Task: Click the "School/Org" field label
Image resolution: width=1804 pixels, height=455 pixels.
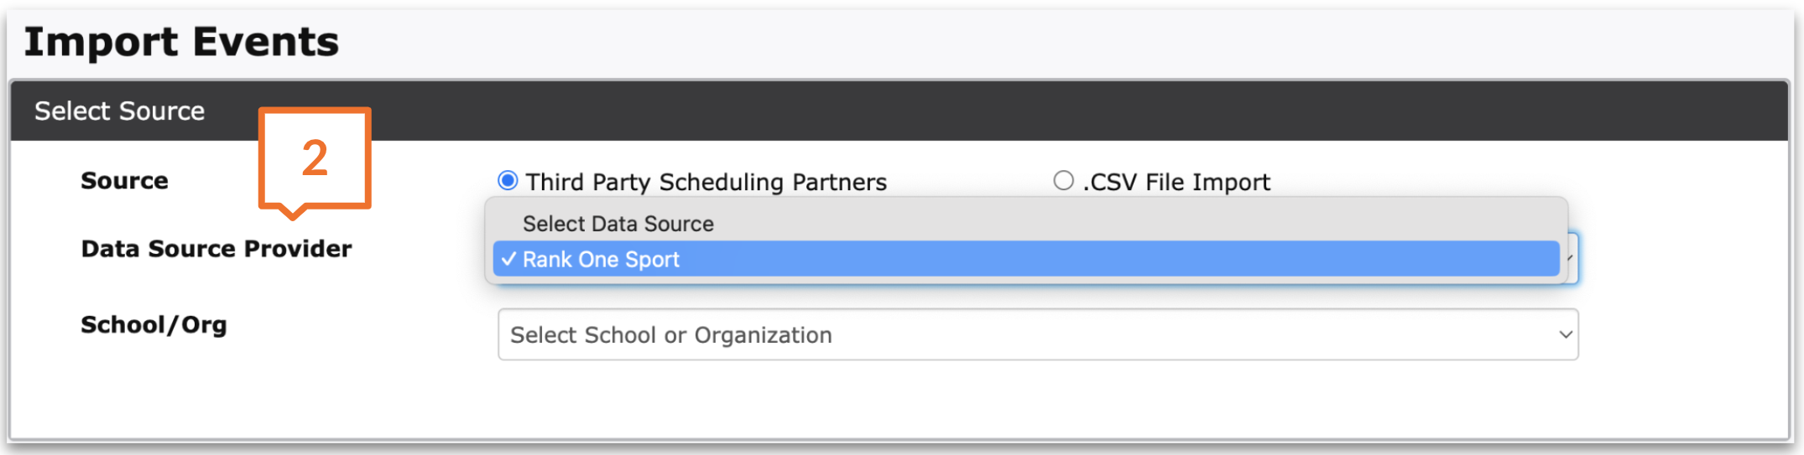Action: tap(154, 325)
